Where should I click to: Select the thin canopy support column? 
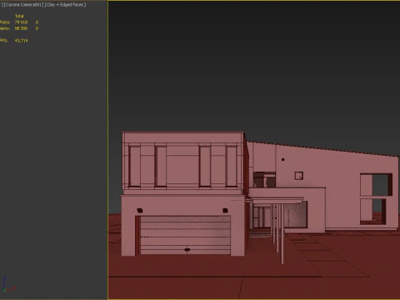click(282, 233)
